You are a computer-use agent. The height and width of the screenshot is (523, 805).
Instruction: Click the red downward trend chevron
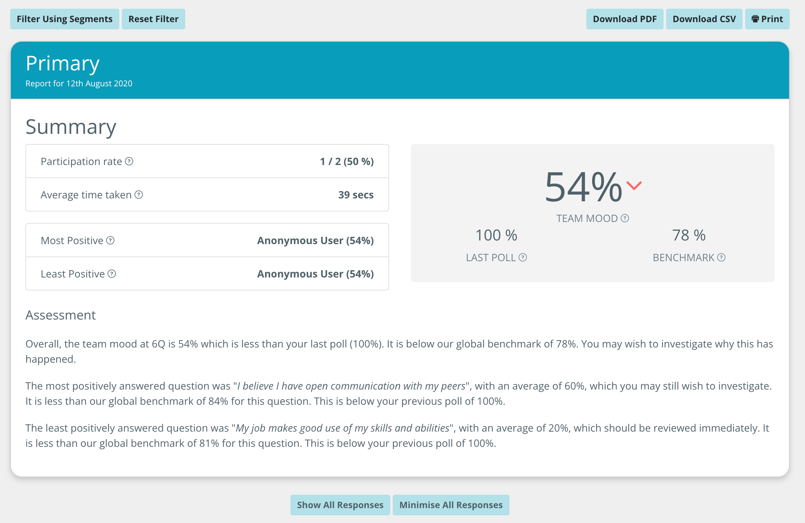point(634,186)
